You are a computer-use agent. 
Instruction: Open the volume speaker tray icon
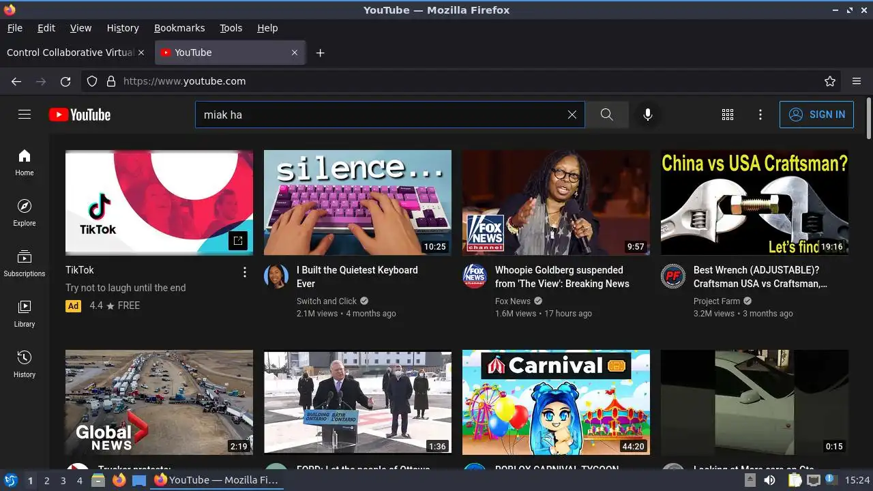pos(769,480)
